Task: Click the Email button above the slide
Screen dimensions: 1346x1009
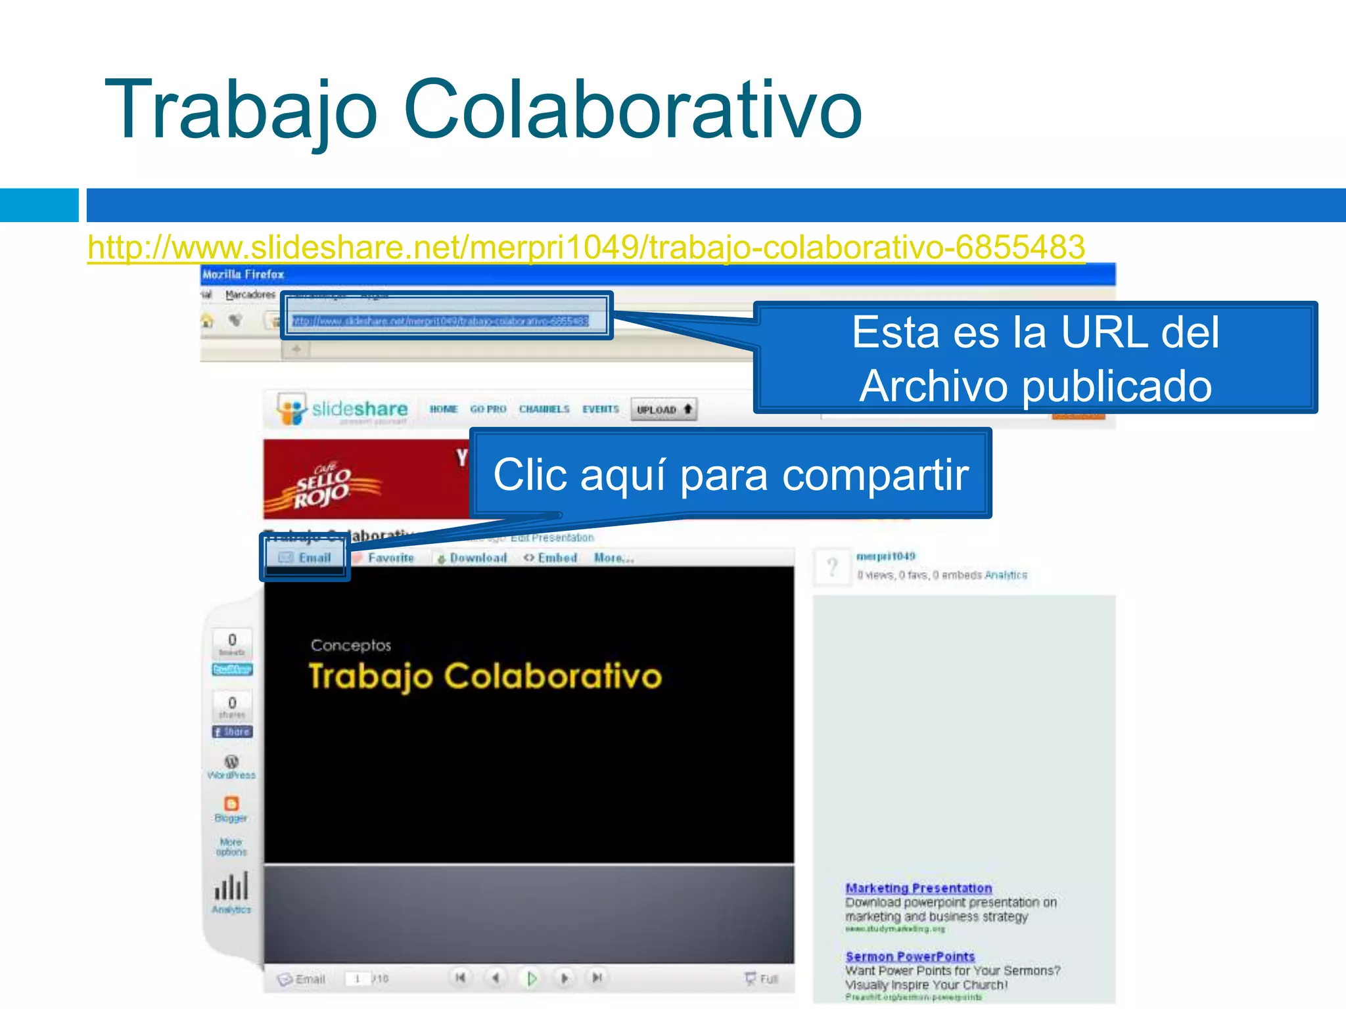Action: (x=305, y=558)
